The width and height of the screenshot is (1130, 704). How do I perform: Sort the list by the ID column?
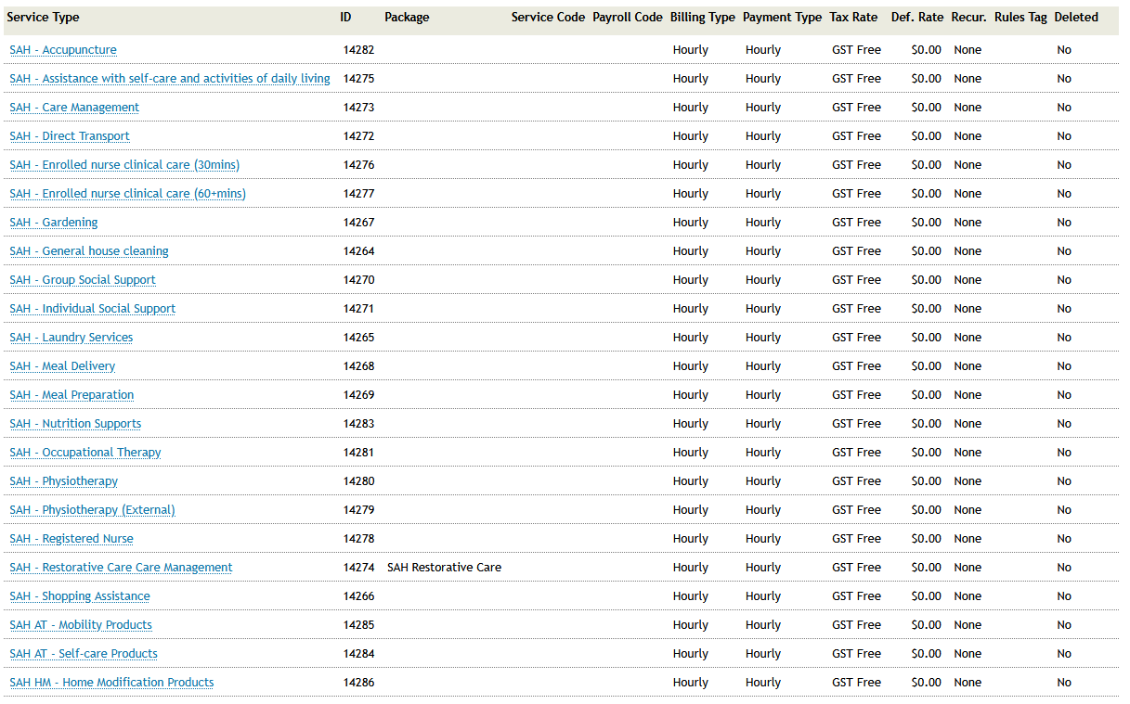pyautogui.click(x=344, y=17)
